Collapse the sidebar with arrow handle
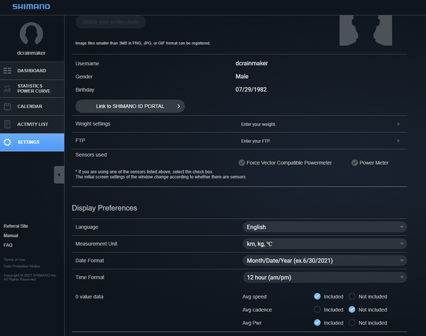Viewport: 426px width, 336px height. 59,175
